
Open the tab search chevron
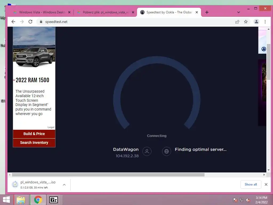pyautogui.click(x=239, y=12)
